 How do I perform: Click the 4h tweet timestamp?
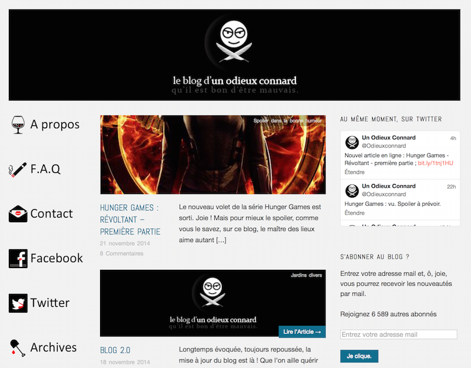(453, 138)
